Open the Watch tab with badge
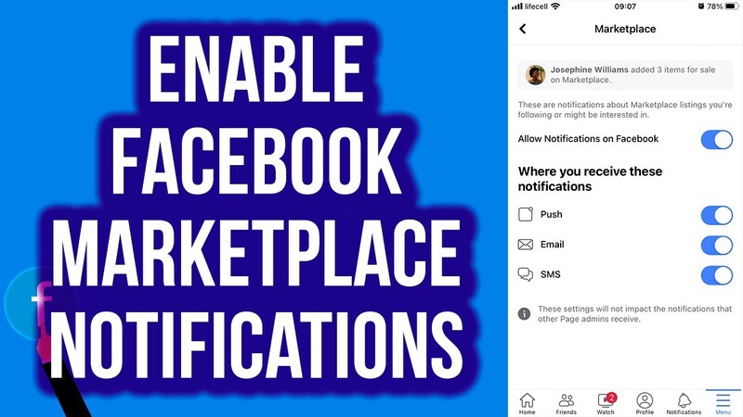This screenshot has width=743, height=417. click(606, 401)
